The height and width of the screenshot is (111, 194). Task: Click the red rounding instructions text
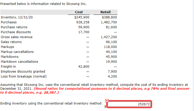(95, 91)
